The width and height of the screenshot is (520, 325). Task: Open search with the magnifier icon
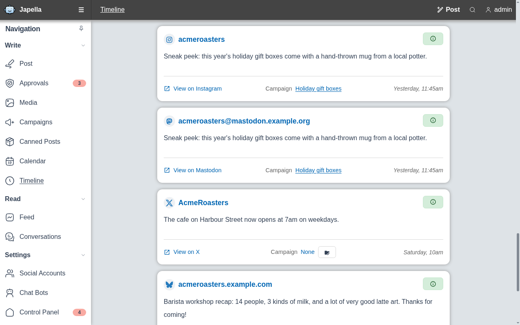[472, 10]
